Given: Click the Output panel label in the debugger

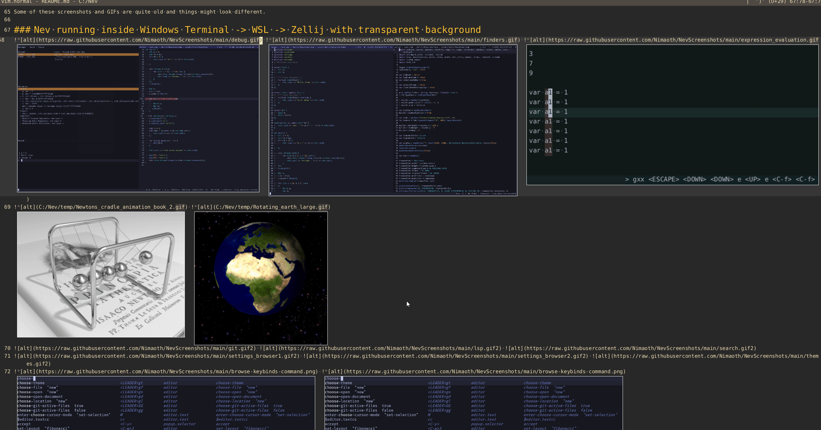Looking at the screenshot, I should 21,141.
